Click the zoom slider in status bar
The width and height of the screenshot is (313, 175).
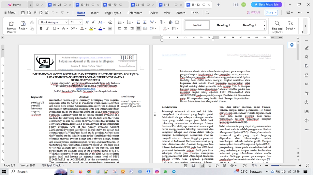[x=280, y=165]
